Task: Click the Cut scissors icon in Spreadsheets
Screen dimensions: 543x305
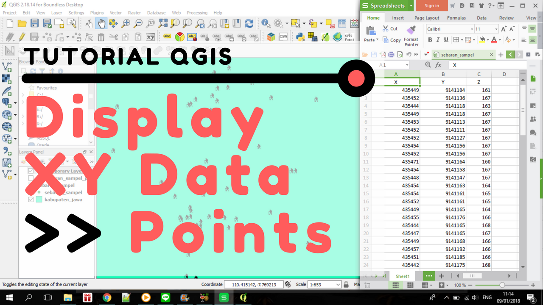Action: tap(386, 29)
